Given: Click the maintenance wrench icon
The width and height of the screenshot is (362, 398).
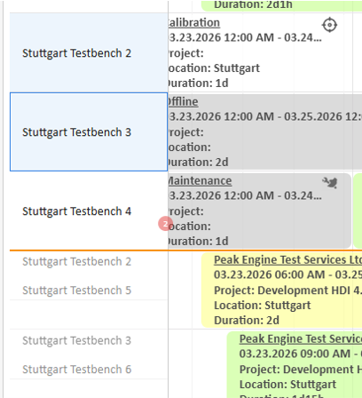Looking at the screenshot, I should pos(330,183).
